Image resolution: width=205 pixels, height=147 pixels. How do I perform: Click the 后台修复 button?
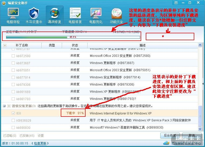click(170, 135)
